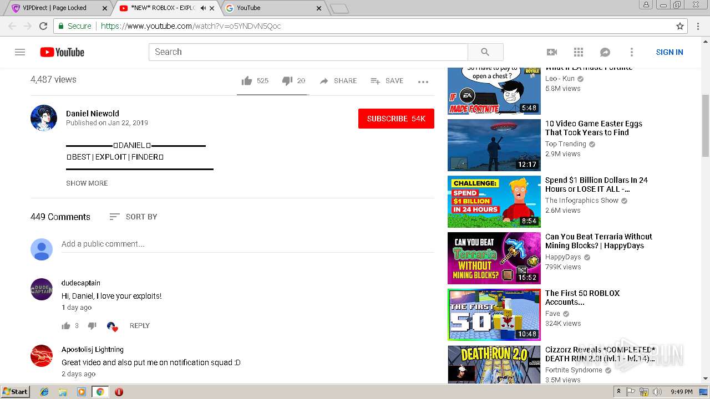Open Daniel Niewold channel name link

93,114
